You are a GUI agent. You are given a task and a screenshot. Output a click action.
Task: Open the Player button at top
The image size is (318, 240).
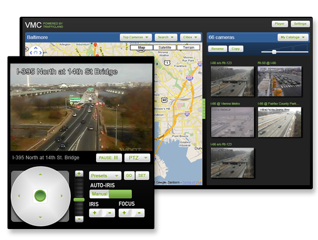279,24
